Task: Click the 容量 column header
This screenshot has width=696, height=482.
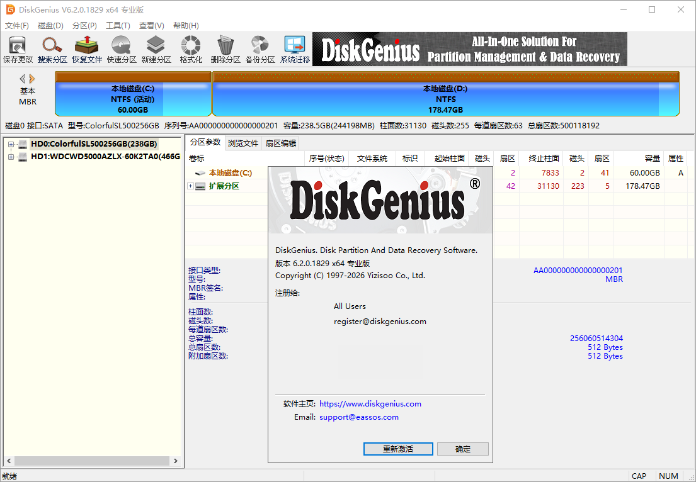Action: [x=639, y=159]
